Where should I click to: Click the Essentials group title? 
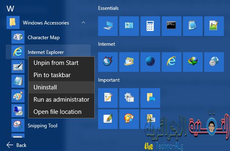tap(108, 8)
